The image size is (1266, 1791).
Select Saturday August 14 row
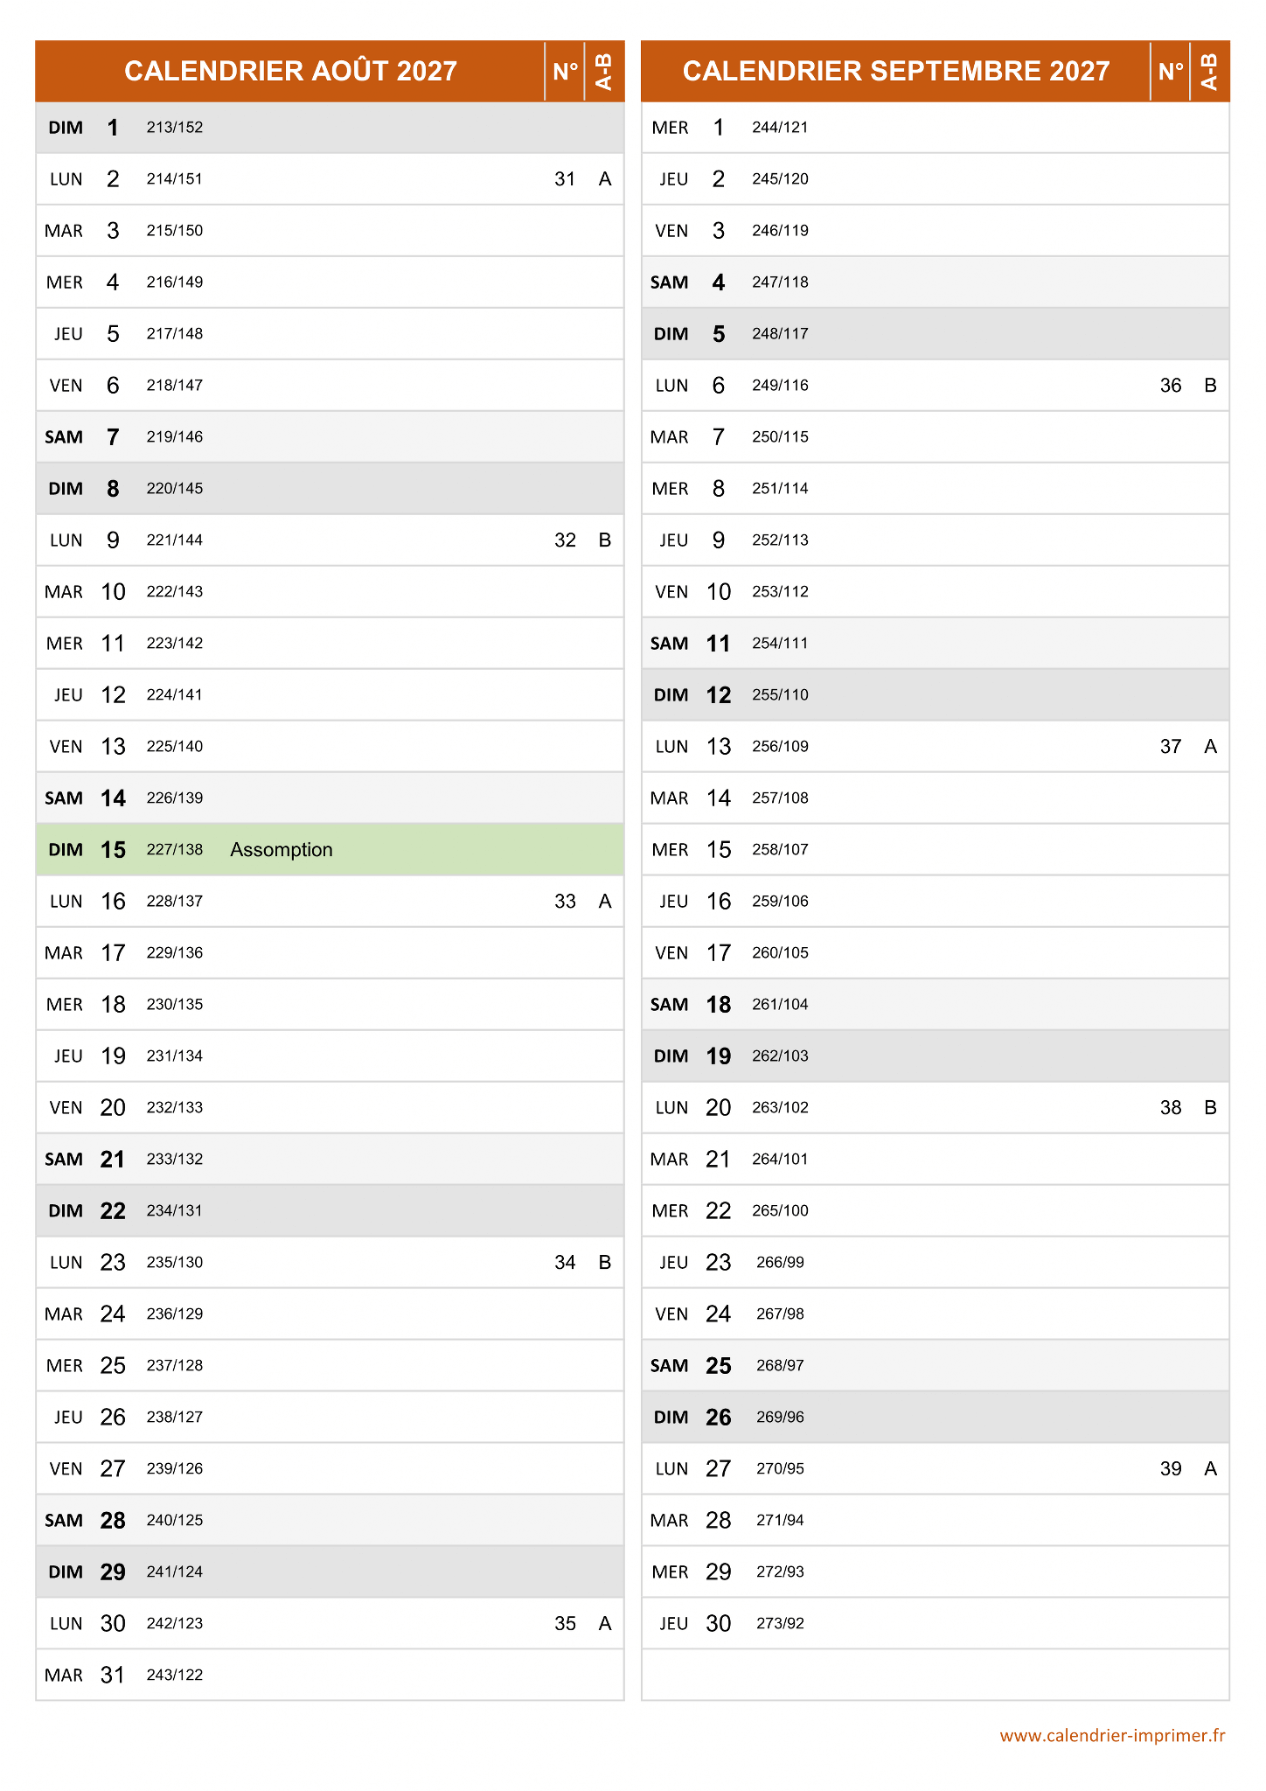330,798
